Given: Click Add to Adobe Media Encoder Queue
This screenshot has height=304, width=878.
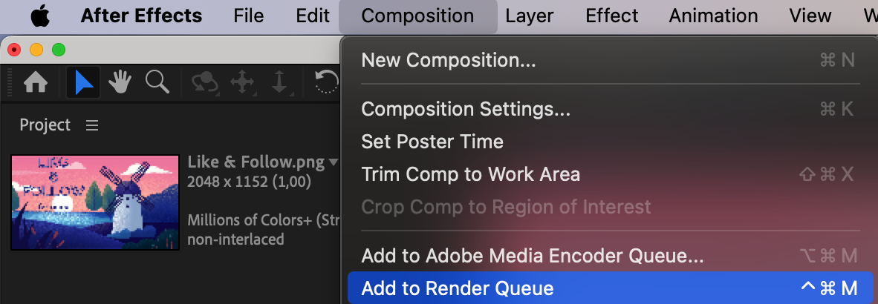Looking at the screenshot, I should (533, 257).
